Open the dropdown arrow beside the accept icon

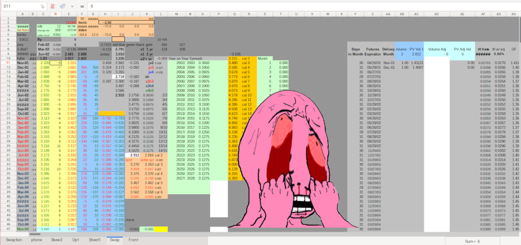pos(72,6)
